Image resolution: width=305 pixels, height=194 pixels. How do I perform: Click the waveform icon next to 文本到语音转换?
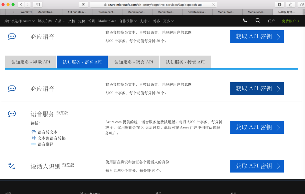point(34,138)
